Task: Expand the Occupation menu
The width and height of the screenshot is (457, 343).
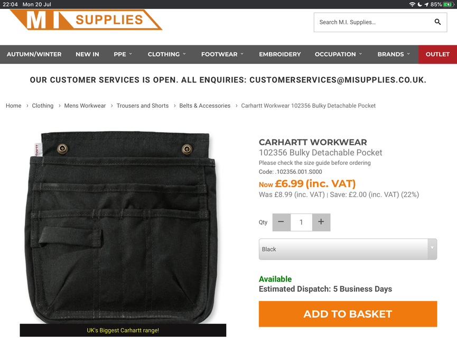Action: (x=338, y=54)
